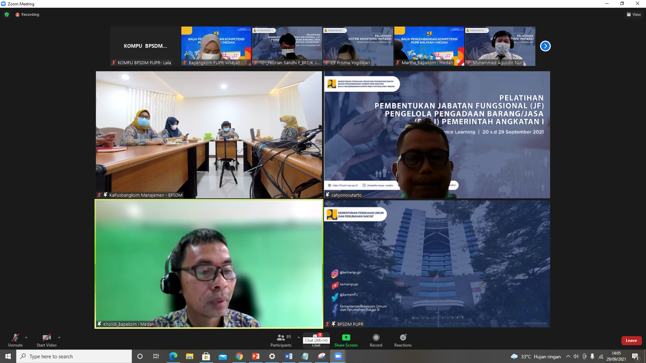
Task: Click the taskbar search box
Action: click(74, 356)
